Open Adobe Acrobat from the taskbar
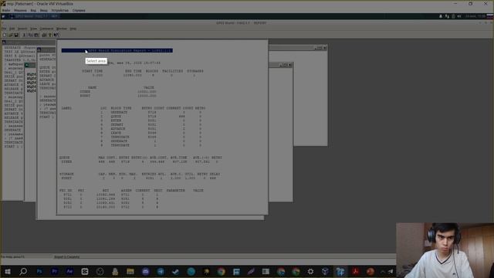494x278 pixels. tap(356, 271)
